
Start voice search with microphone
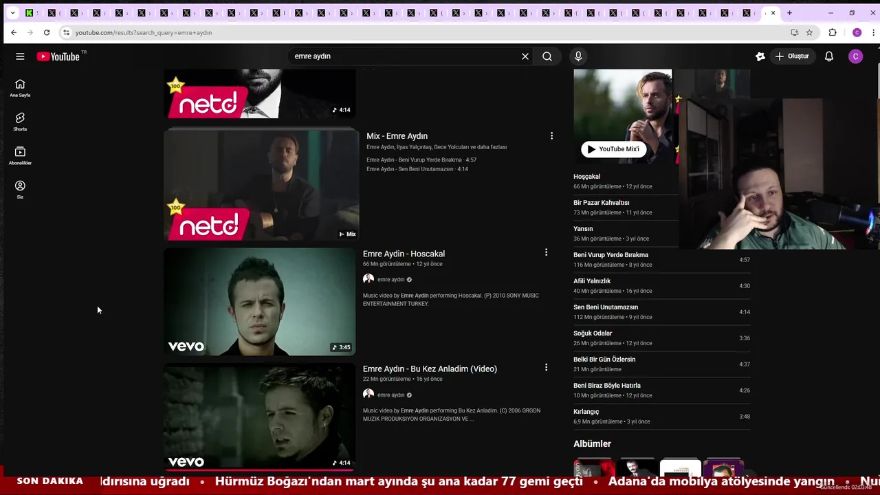coord(578,56)
